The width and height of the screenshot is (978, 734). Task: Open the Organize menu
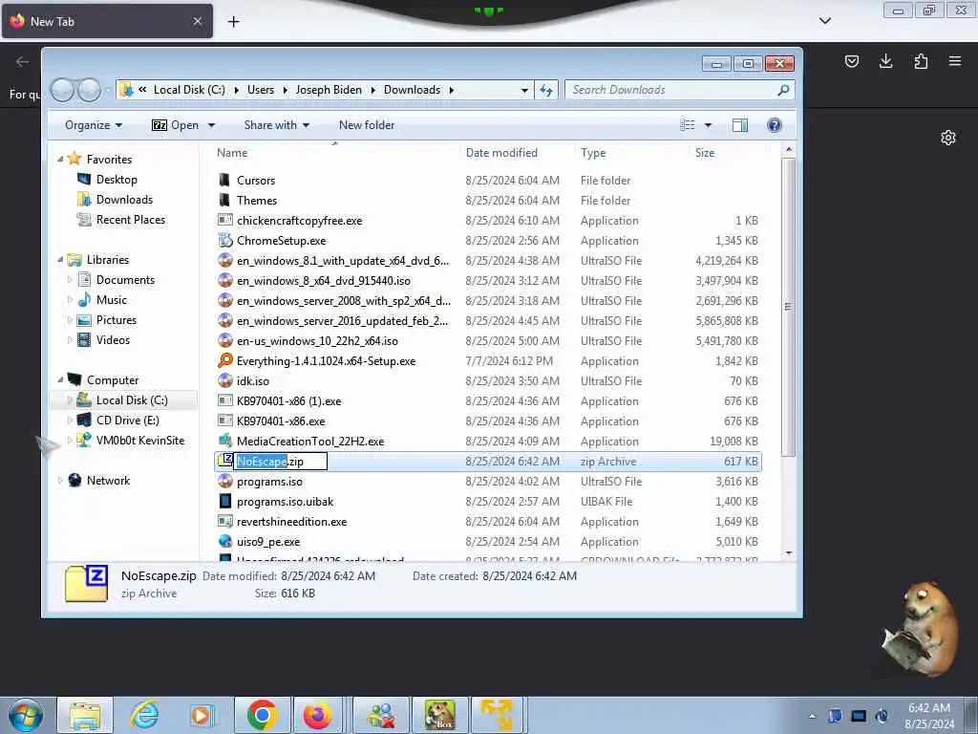pos(94,125)
